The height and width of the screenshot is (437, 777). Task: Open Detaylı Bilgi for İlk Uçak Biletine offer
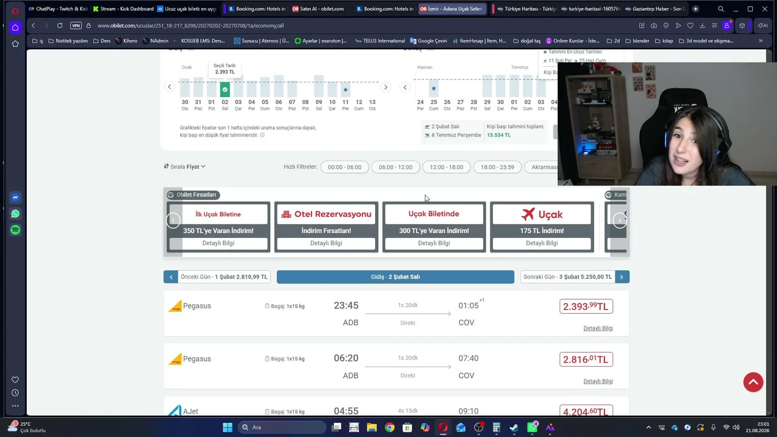pyautogui.click(x=218, y=243)
